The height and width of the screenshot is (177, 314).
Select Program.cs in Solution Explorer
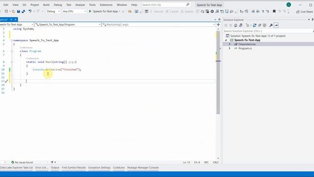click(245, 48)
